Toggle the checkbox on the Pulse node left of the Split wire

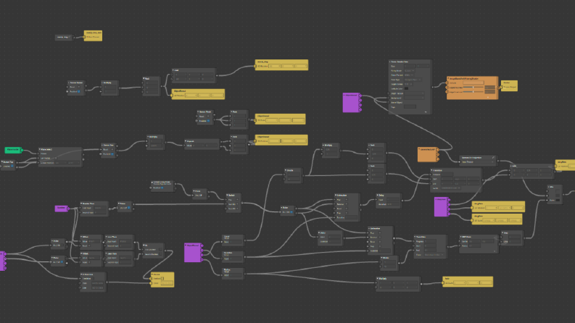click(x=128, y=208)
